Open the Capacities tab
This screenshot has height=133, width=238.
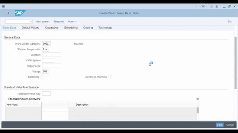pyautogui.click(x=52, y=28)
